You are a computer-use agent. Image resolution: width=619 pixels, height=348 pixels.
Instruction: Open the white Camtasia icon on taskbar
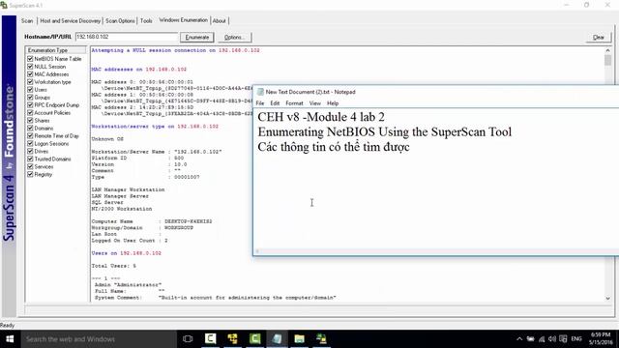click(211, 338)
